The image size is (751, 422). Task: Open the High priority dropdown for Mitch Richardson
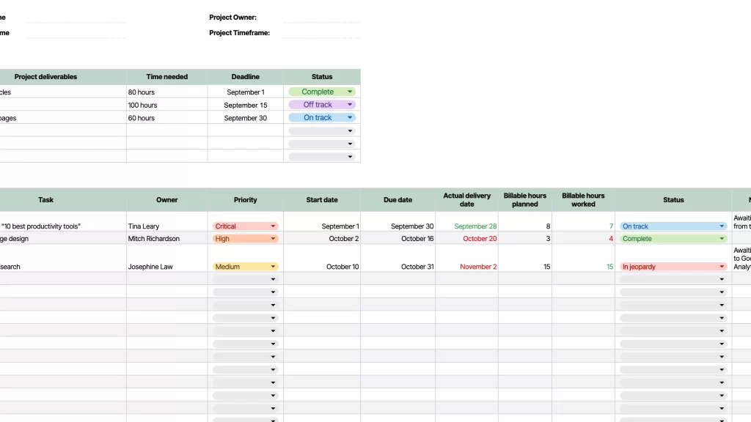click(273, 239)
